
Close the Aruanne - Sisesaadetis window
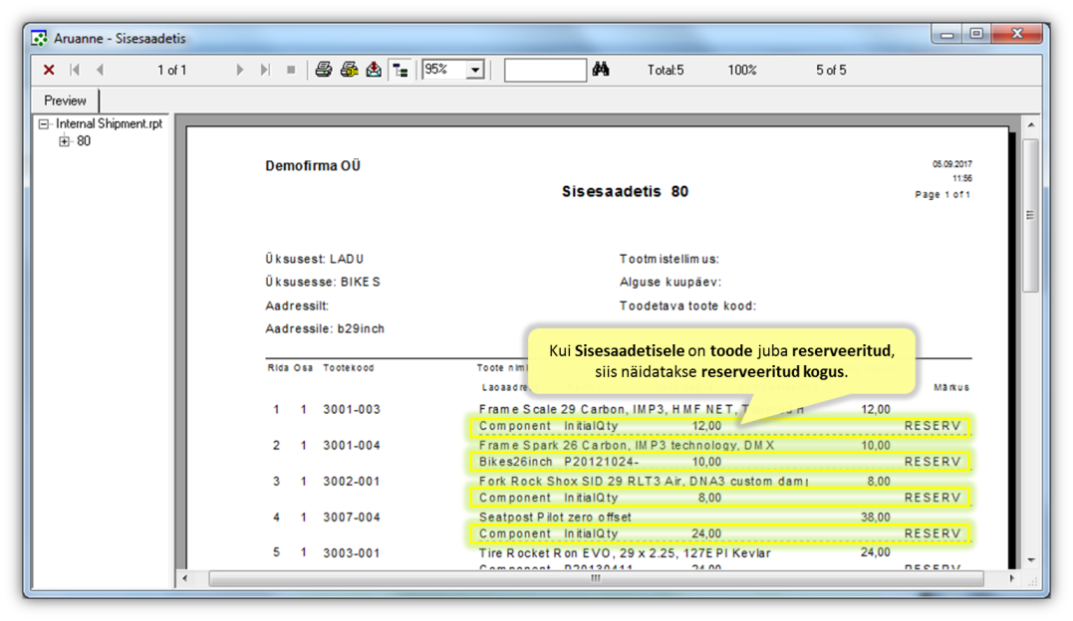click(1016, 34)
